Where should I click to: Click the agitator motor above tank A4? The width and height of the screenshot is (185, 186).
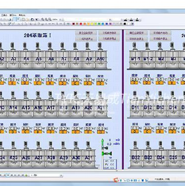(25, 46)
